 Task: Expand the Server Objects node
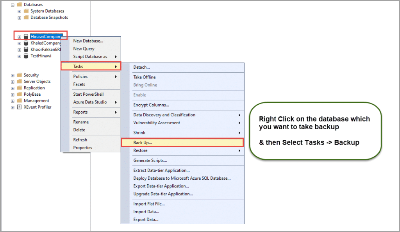coord(12,82)
